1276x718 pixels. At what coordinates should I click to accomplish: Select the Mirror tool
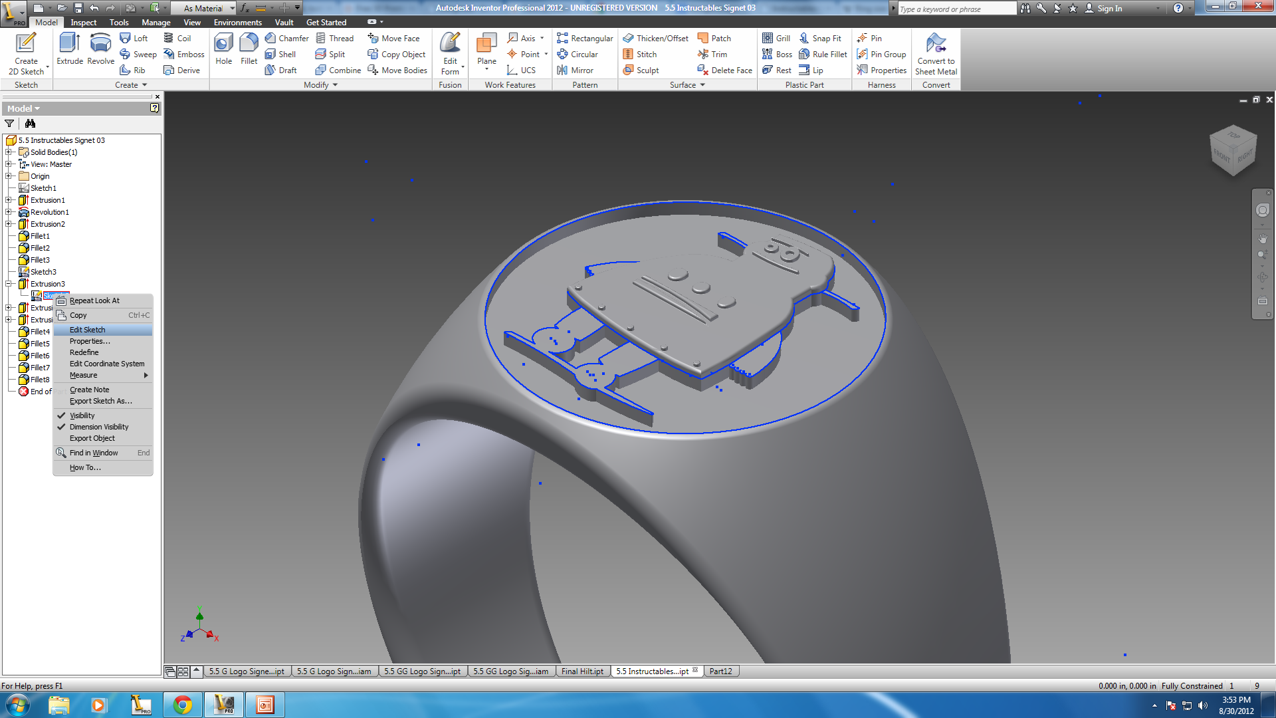coord(576,70)
